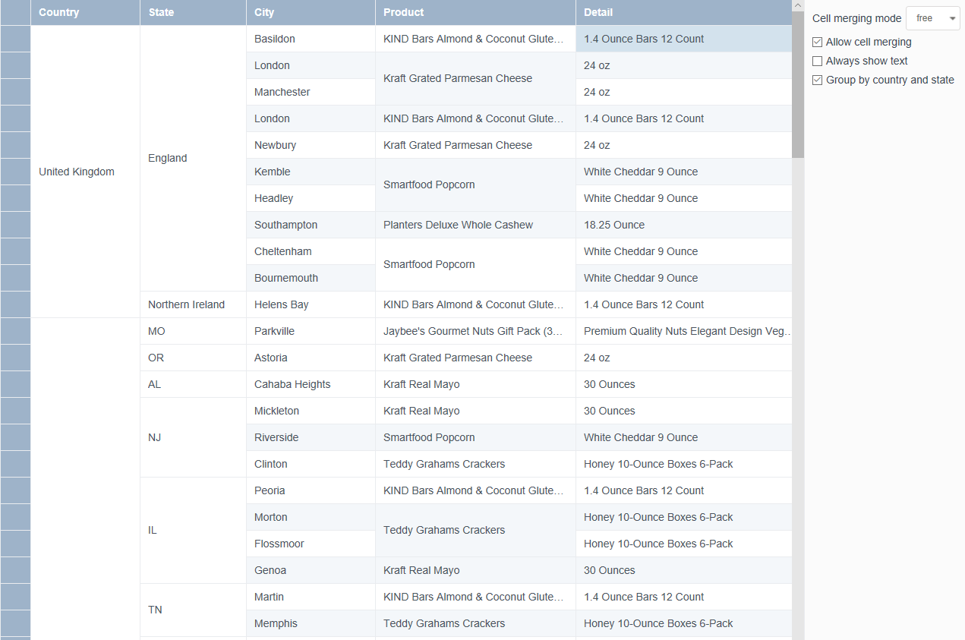Click the Country column header
This screenshot has height=640, width=965.
(85, 12)
